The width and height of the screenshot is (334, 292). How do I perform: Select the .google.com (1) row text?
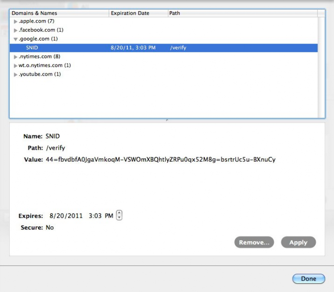coord(38,39)
